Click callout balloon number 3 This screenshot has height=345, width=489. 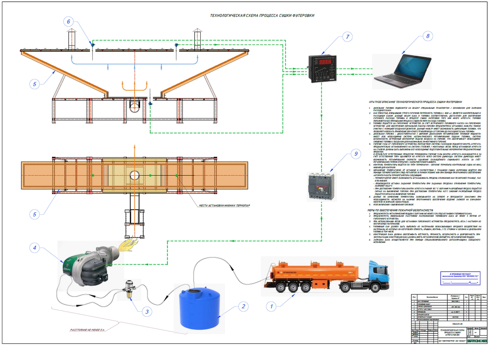click(147, 311)
